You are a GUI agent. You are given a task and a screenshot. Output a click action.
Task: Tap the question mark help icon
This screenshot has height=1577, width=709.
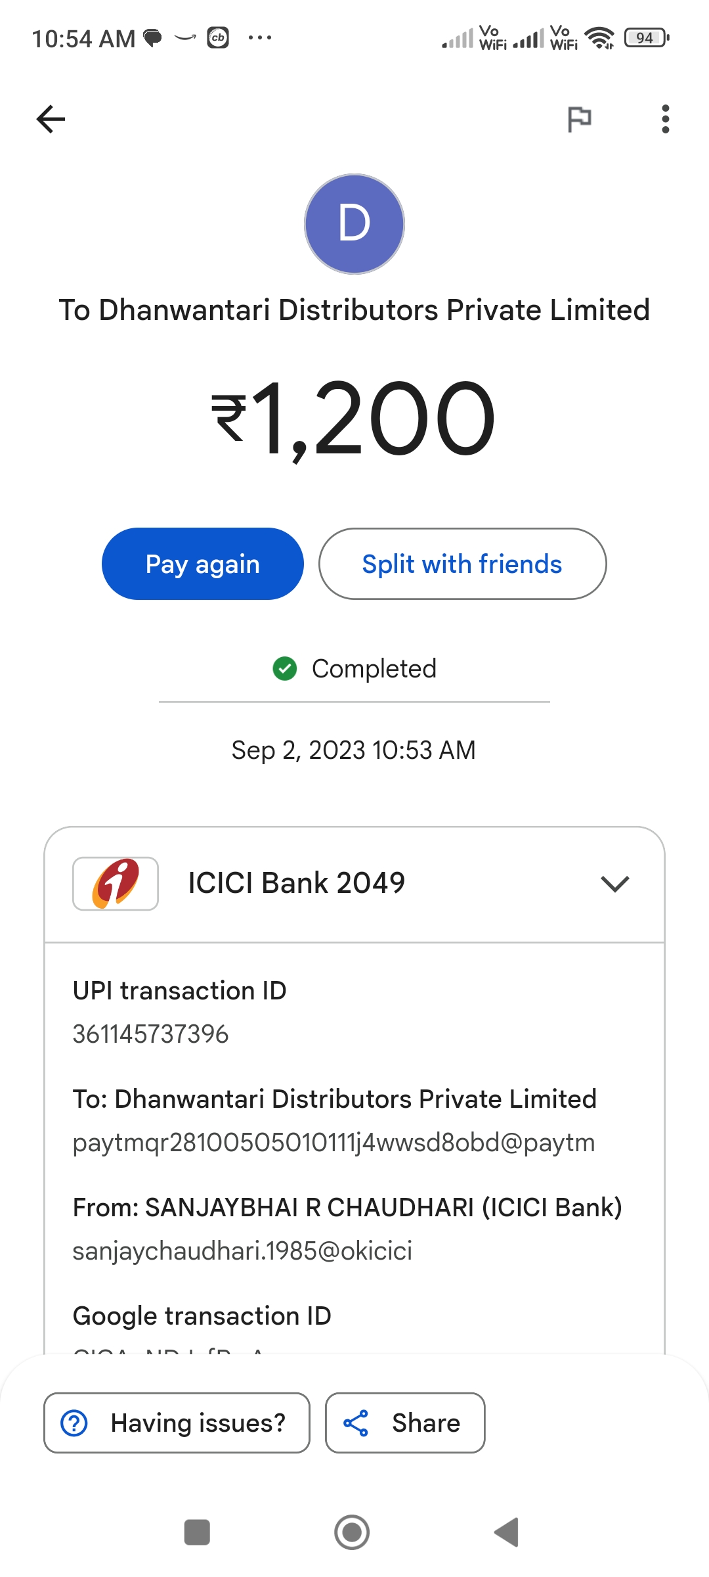tap(74, 1423)
